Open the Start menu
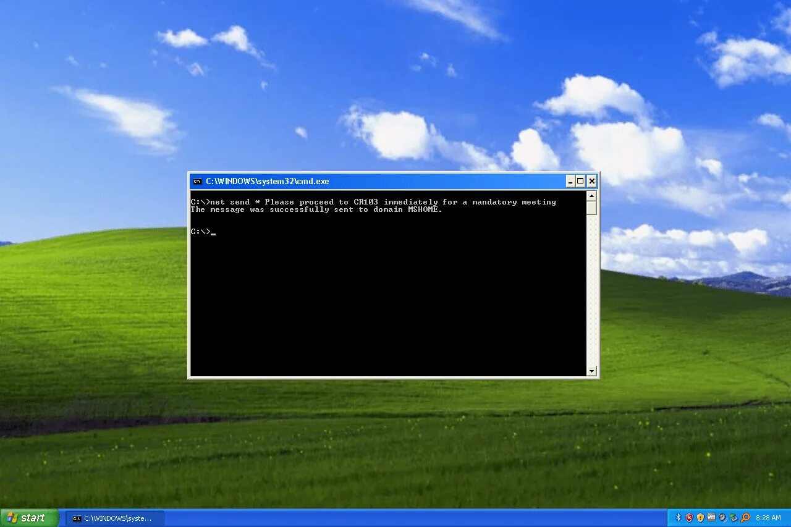 30,518
